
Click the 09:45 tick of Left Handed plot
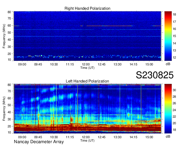click(x=38, y=137)
